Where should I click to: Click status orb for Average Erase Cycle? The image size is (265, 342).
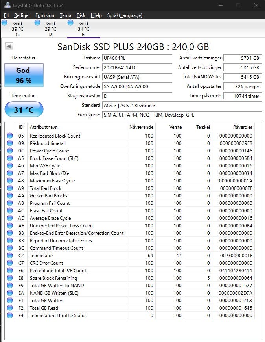click(10, 218)
